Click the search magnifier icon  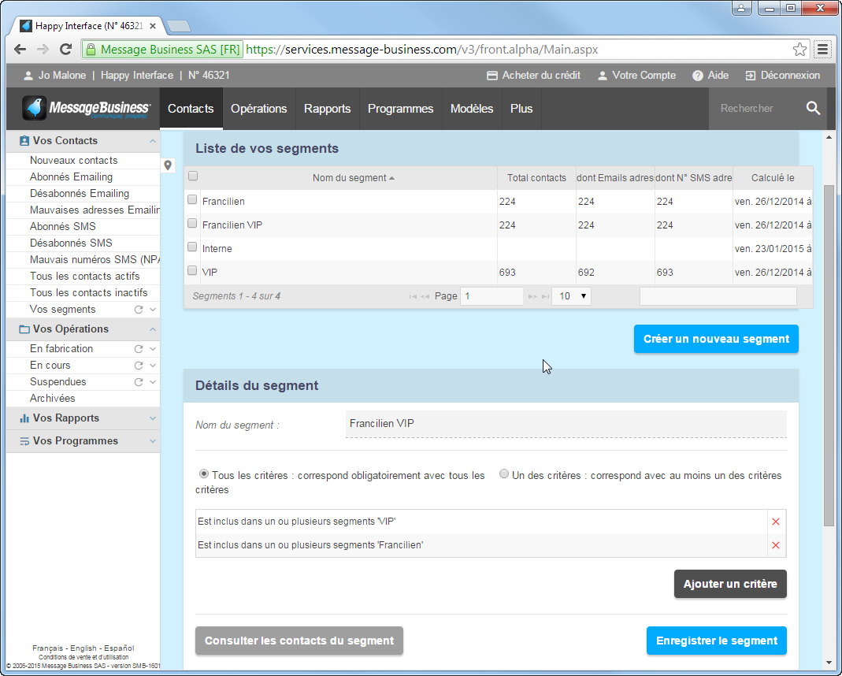tap(813, 109)
